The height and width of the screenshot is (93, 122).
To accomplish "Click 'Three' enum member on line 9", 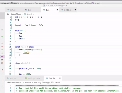I will point(22,39).
